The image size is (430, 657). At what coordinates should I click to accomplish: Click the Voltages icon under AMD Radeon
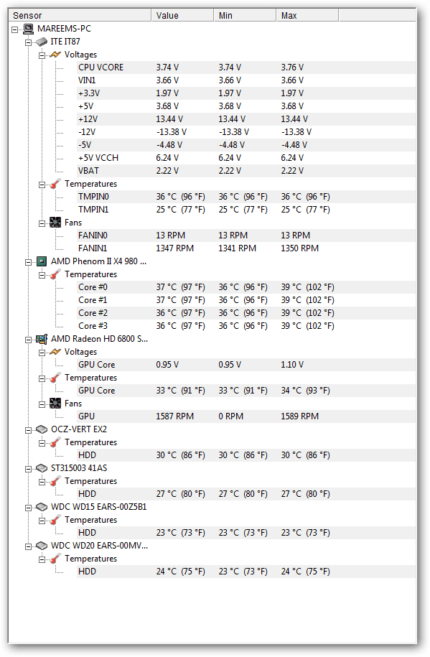coord(55,352)
